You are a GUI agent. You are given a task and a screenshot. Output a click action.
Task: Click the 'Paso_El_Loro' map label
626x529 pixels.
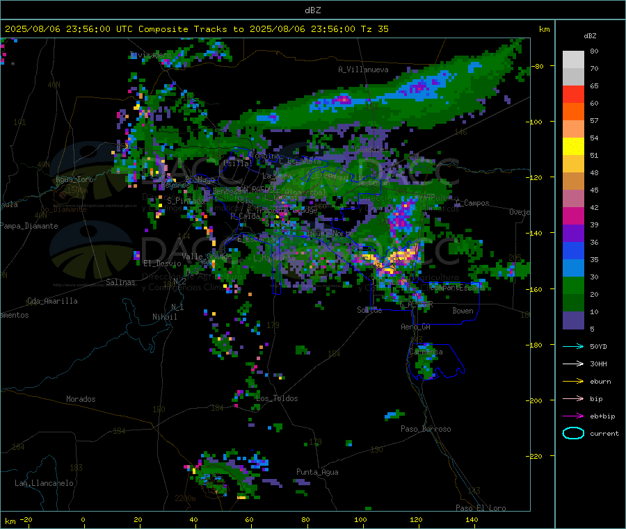[481, 508]
